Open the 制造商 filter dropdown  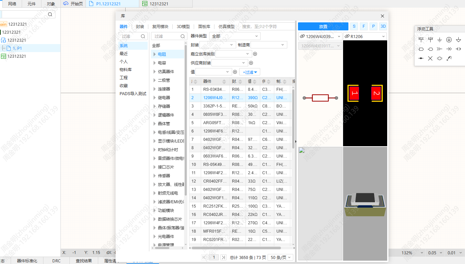coord(269,45)
